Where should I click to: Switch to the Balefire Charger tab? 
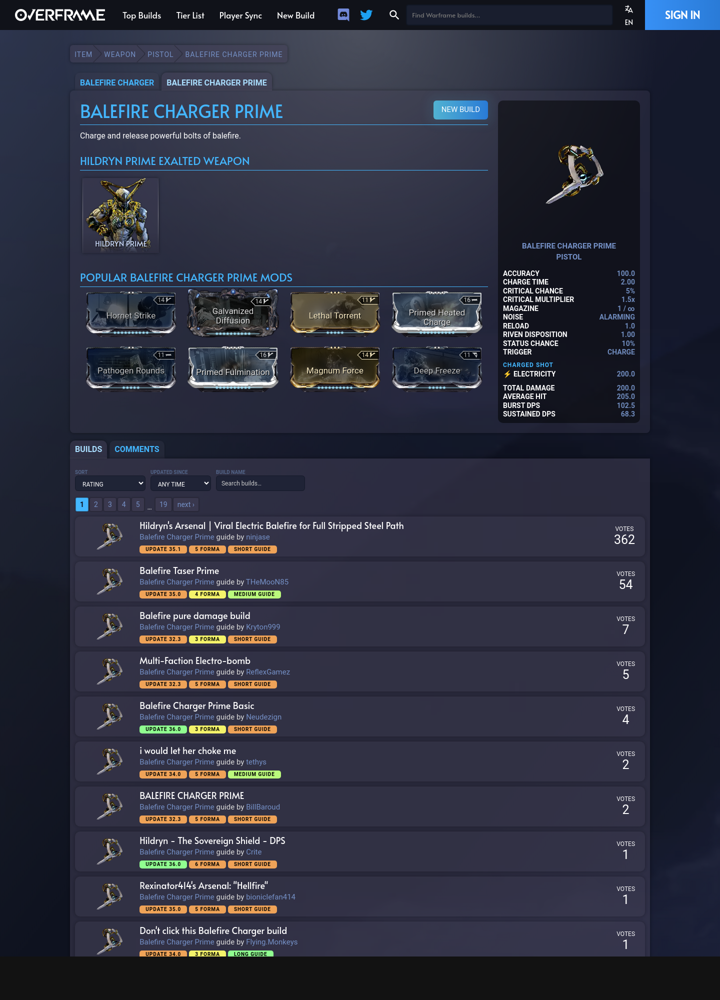117,82
